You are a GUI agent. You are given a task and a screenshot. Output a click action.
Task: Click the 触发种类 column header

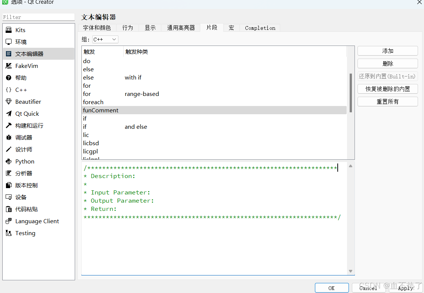tap(235, 52)
